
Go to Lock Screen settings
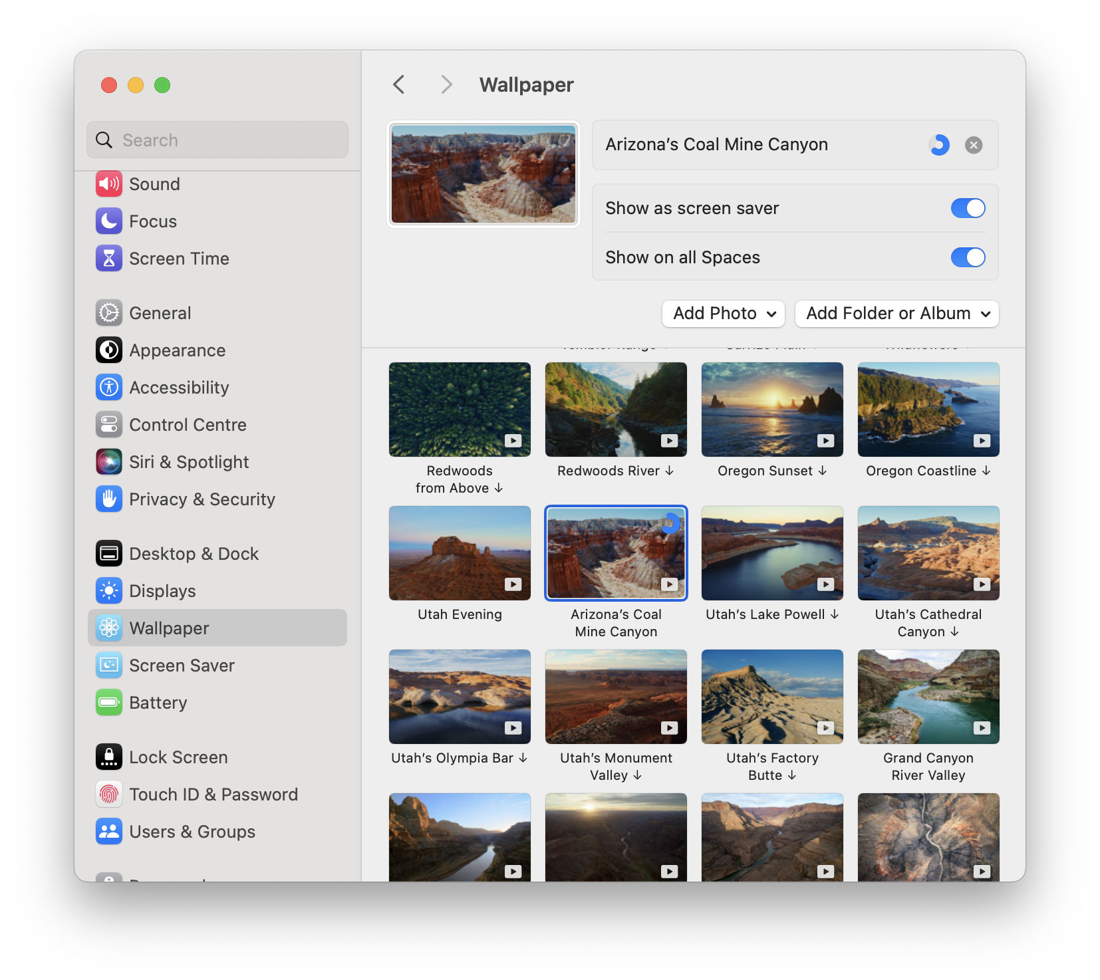pyautogui.click(x=217, y=757)
